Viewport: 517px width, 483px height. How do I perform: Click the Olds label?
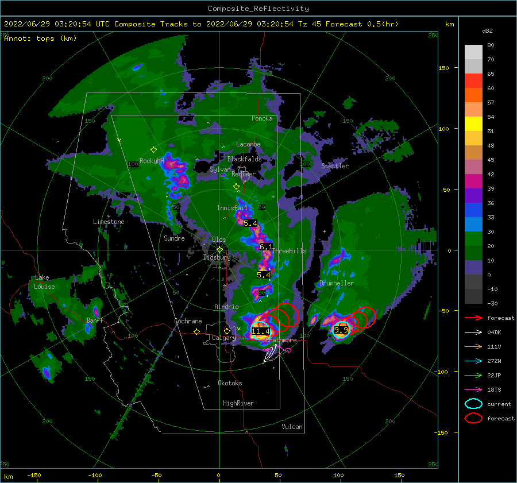click(x=219, y=239)
